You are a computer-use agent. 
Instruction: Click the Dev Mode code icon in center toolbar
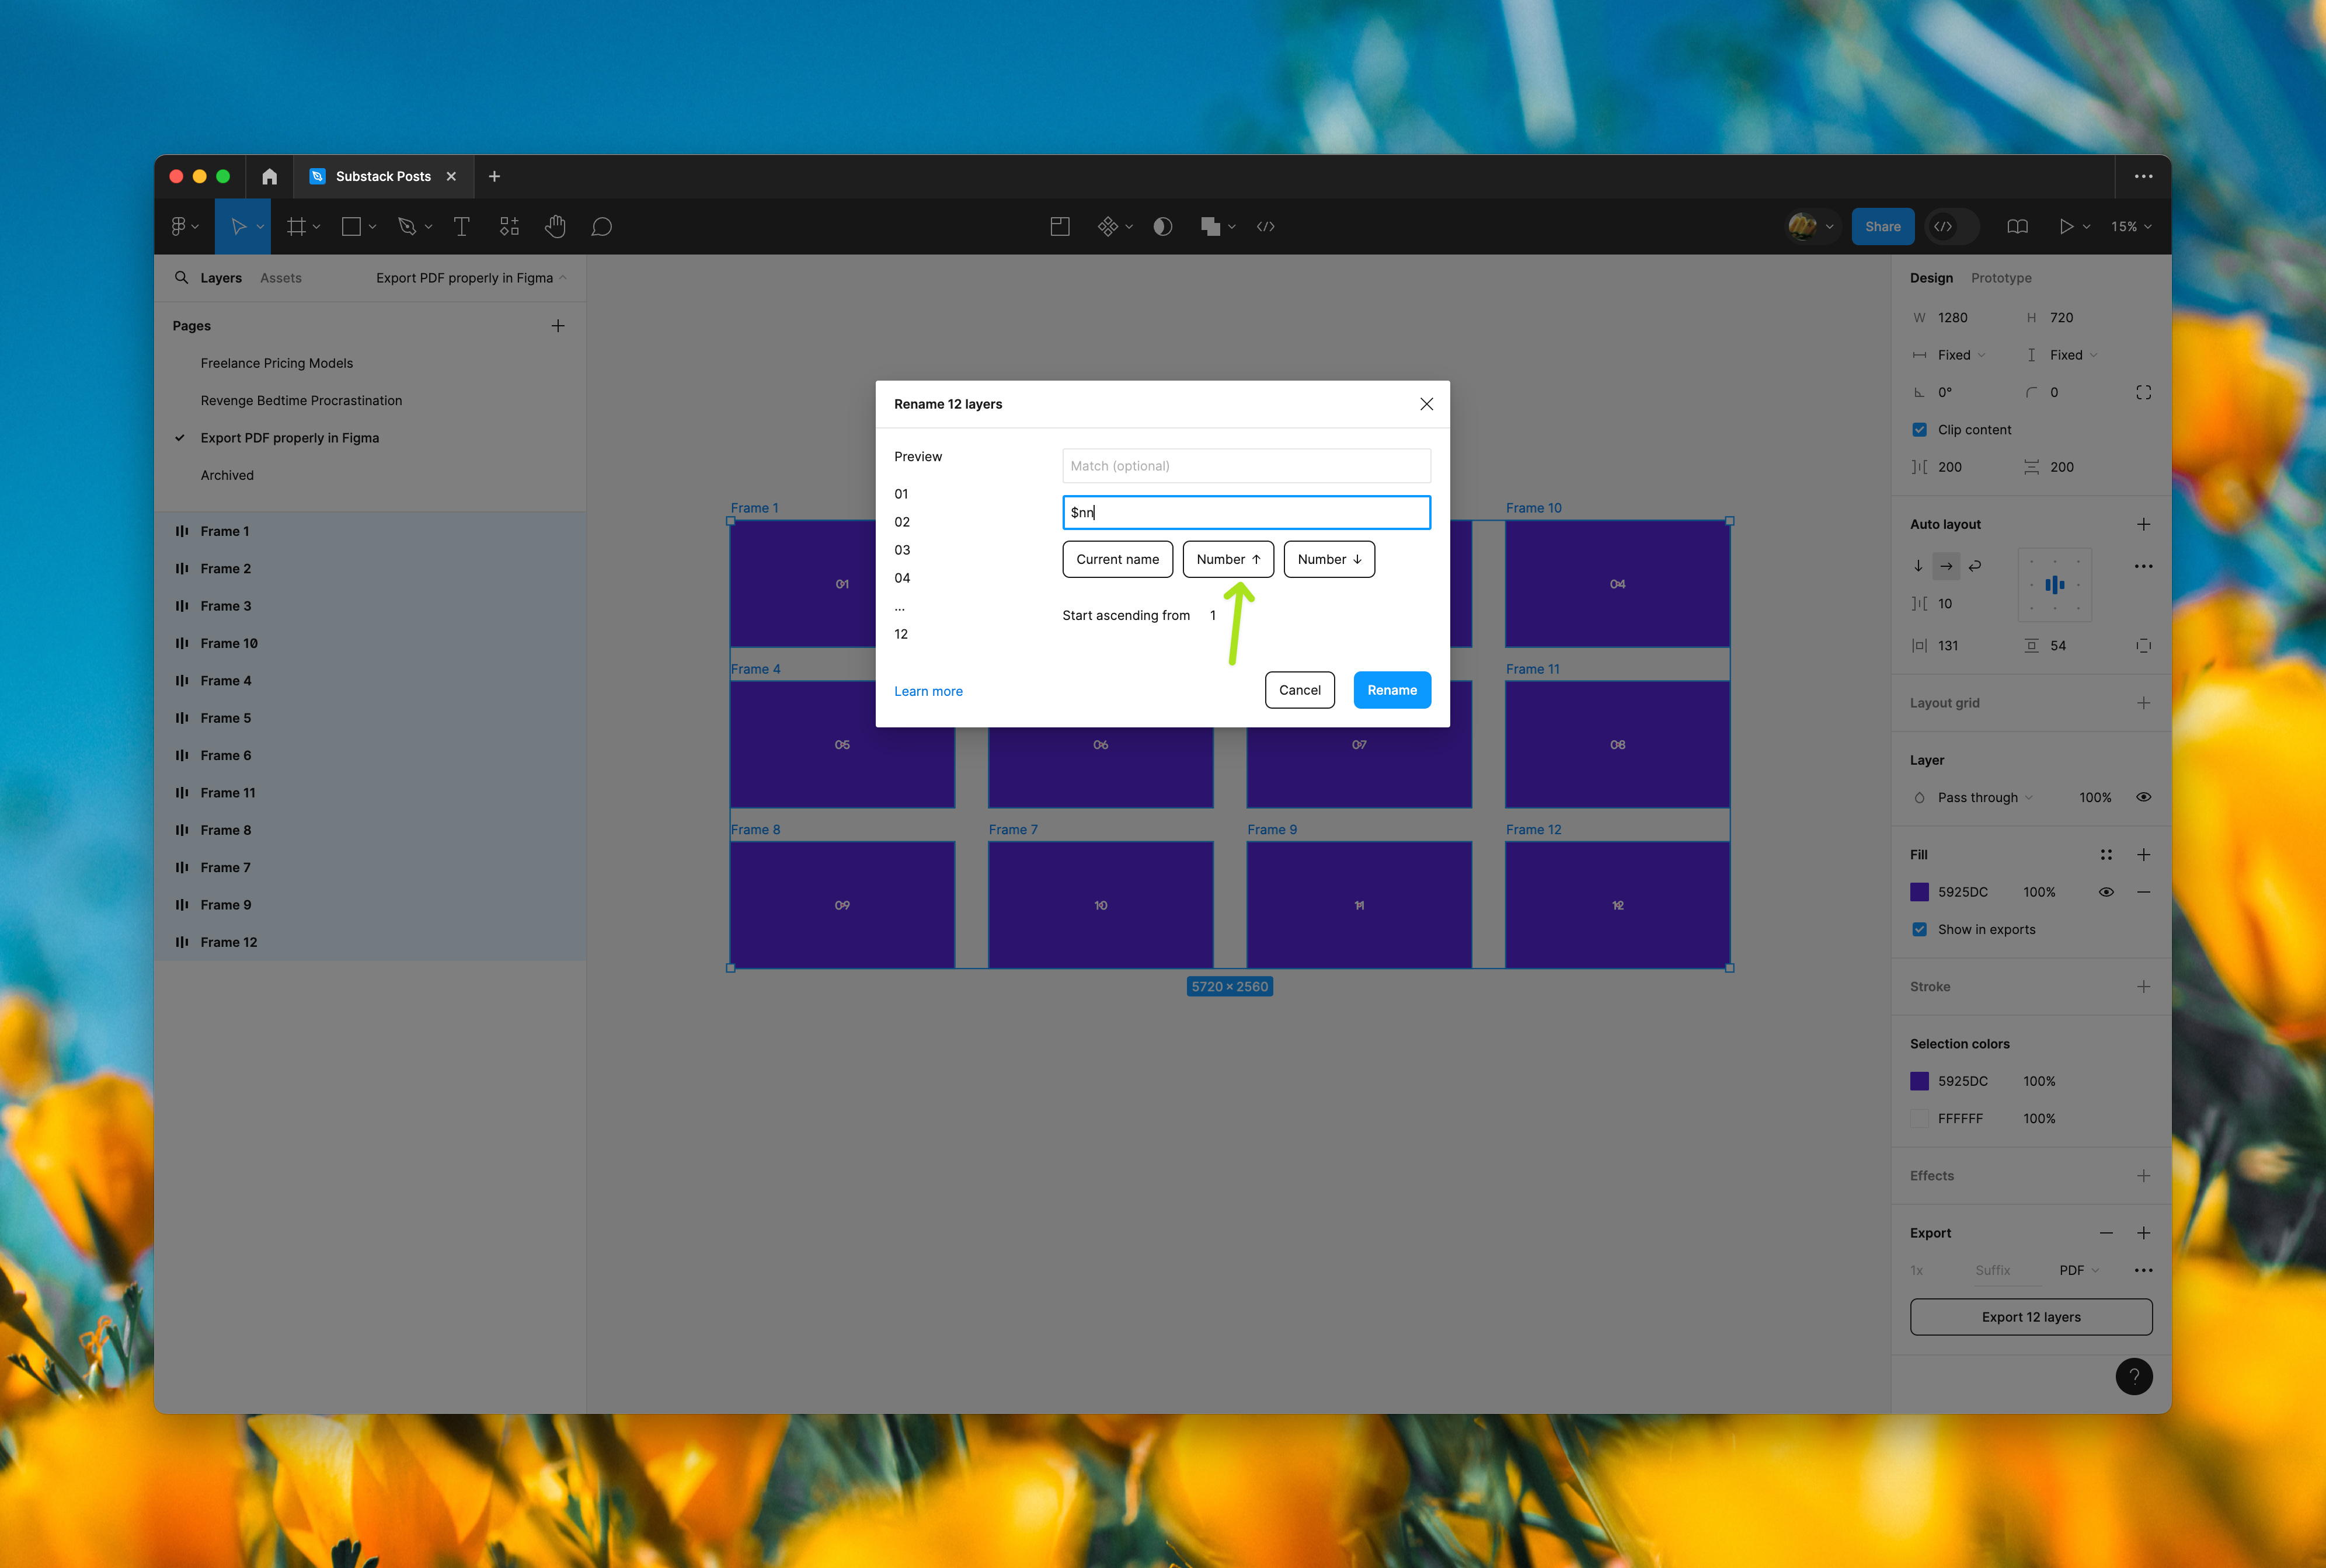coord(1266,227)
